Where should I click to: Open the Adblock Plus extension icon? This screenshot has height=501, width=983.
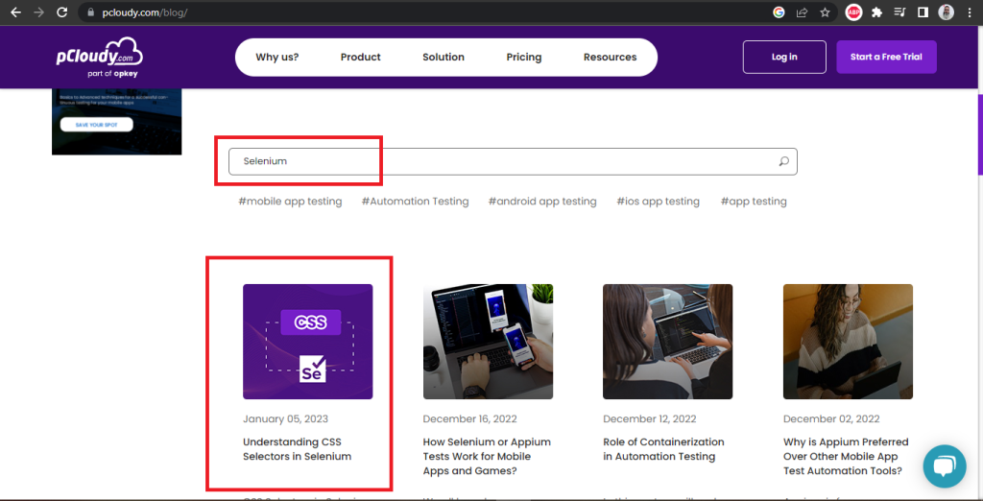point(853,12)
